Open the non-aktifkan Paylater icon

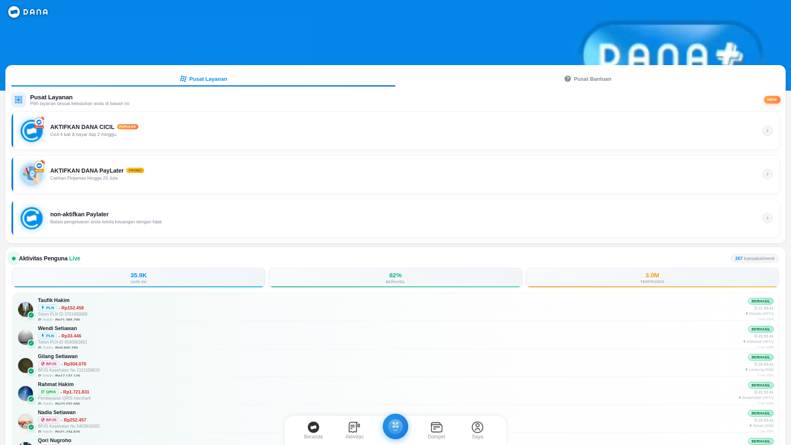click(32, 218)
